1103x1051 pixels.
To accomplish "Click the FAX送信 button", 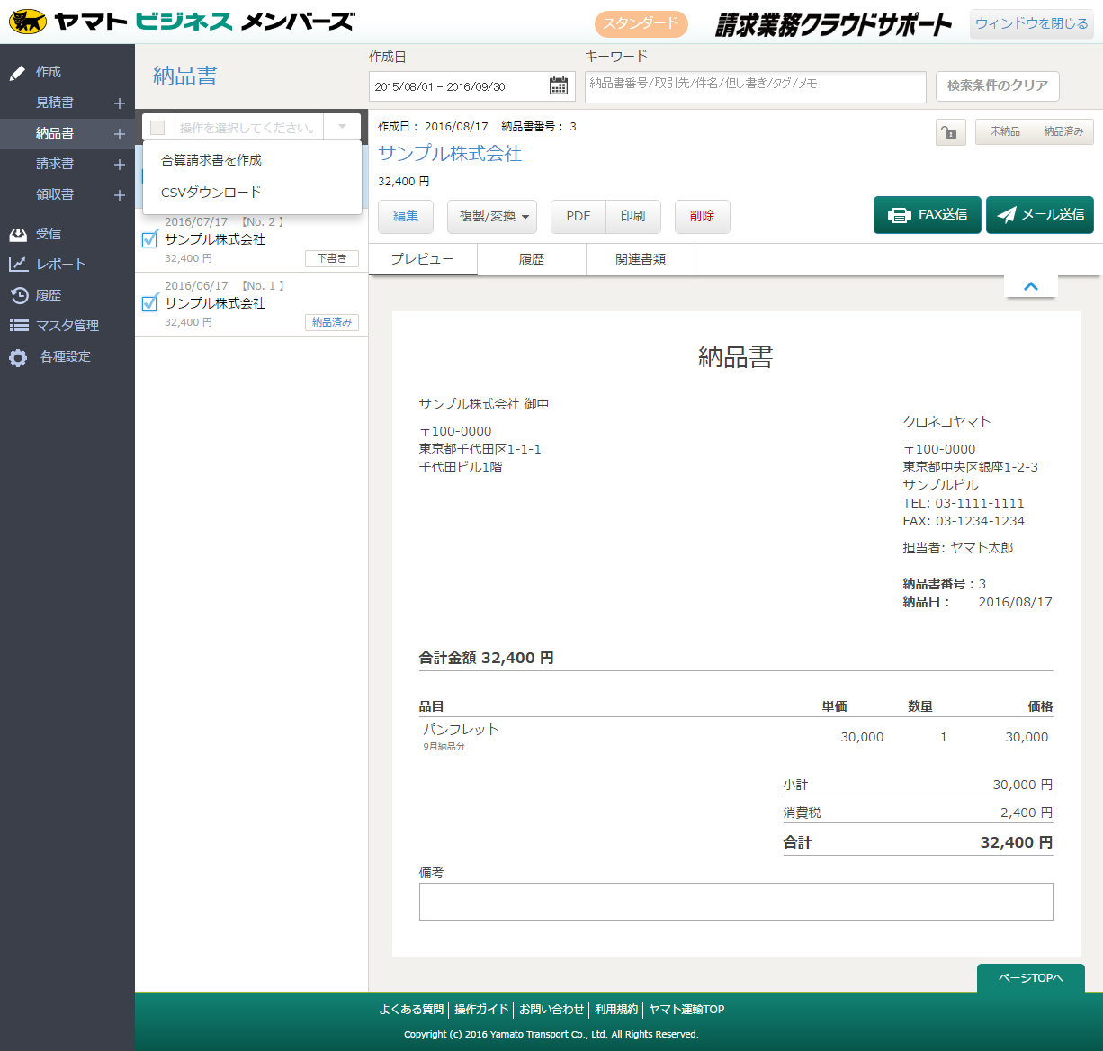I will 928,215.
